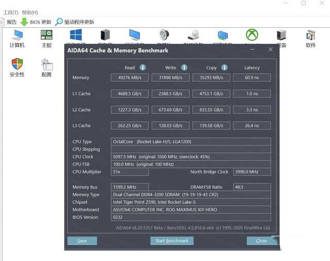Open the 主板 (Motherboard) category icon
This screenshot has height=261, width=330.
click(46, 37)
